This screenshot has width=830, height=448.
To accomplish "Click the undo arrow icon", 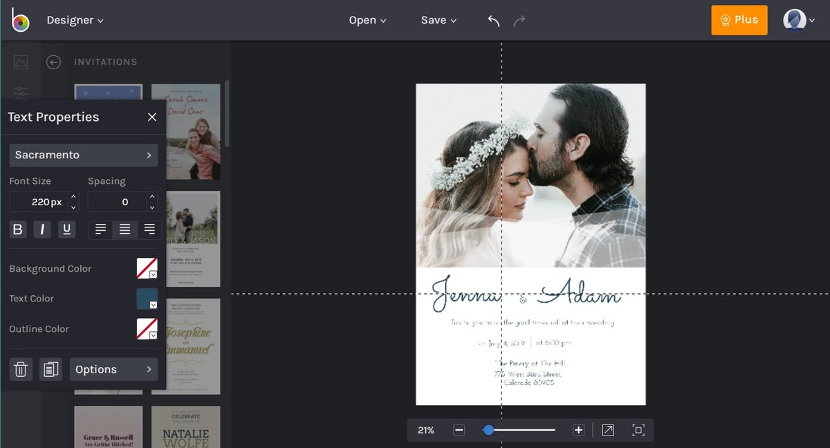I will tap(493, 21).
